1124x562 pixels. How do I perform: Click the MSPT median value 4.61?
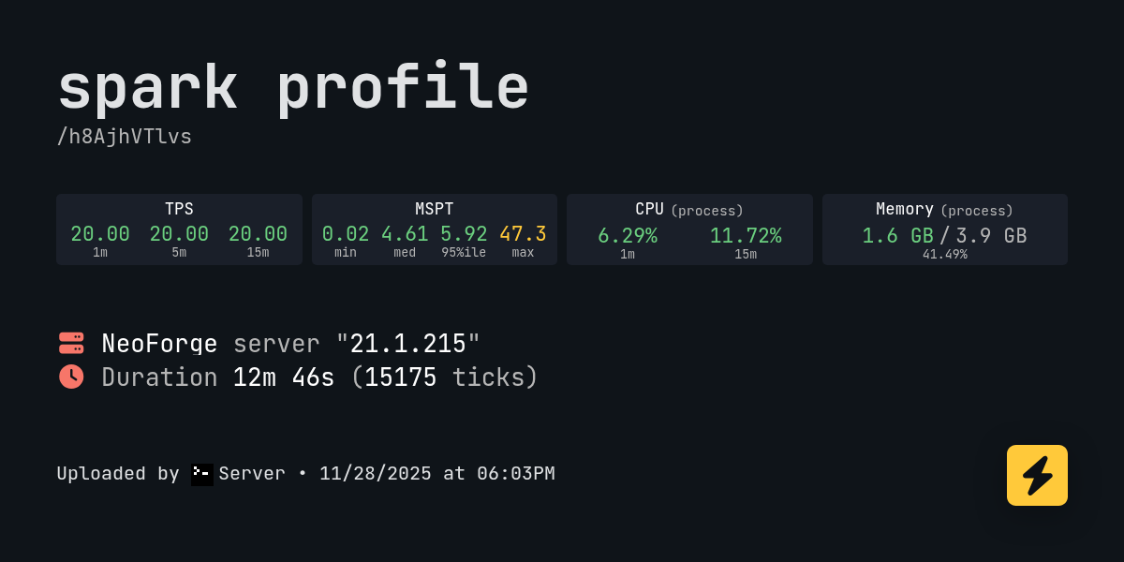point(405,234)
